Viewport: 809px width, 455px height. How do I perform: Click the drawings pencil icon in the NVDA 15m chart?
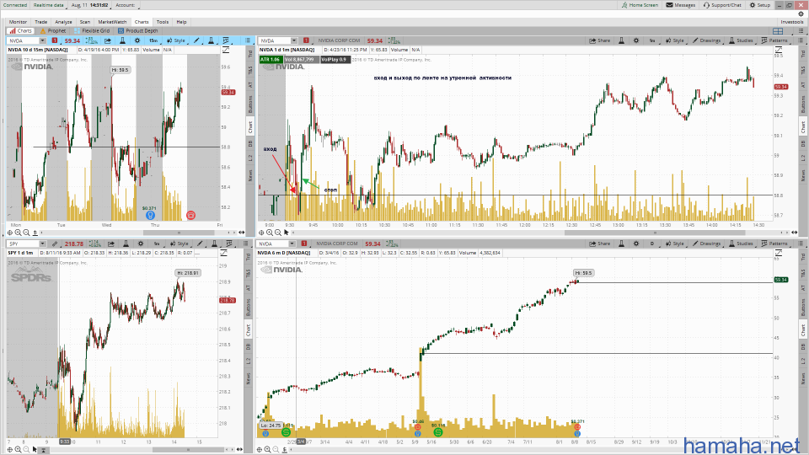click(x=196, y=40)
